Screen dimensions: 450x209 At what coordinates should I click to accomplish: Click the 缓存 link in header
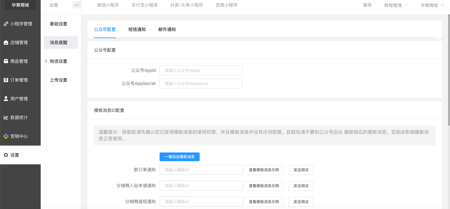(367, 5)
